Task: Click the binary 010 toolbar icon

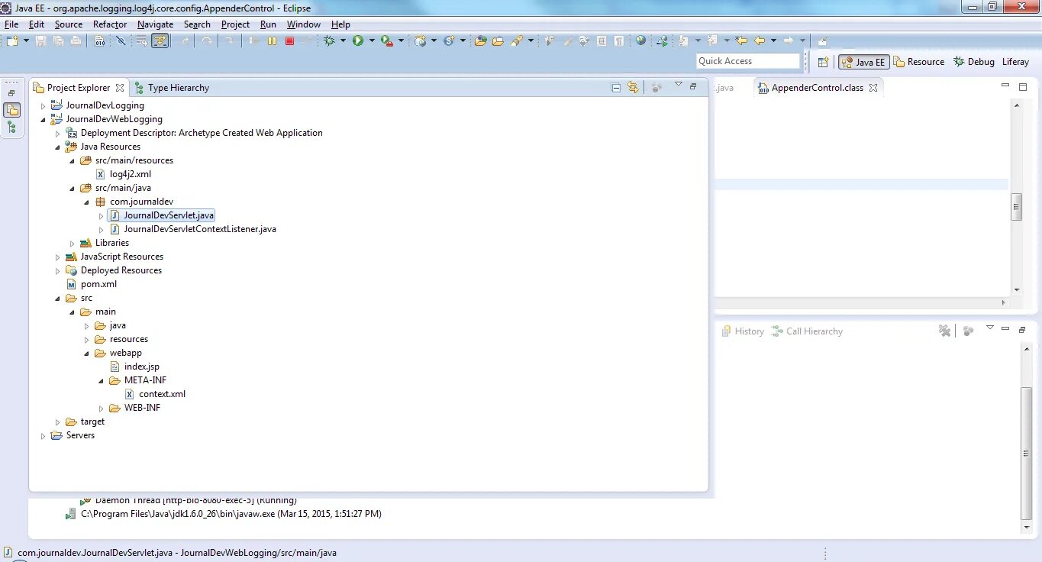Action: [99, 40]
